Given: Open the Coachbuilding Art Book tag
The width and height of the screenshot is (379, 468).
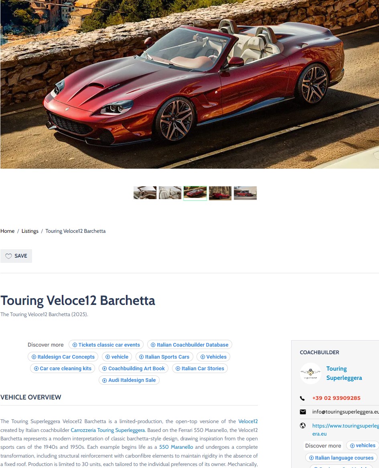Looking at the screenshot, I should click(x=134, y=368).
